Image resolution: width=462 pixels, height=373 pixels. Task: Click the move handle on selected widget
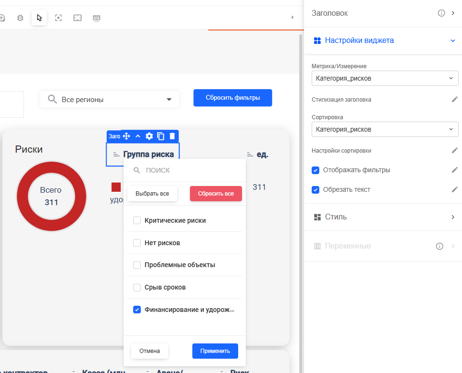[x=126, y=136]
